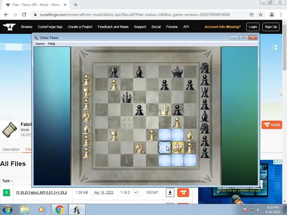Viewport: 287px width, 215px height.
Task: Open File Explorer from the taskbar
Action: 25,210
